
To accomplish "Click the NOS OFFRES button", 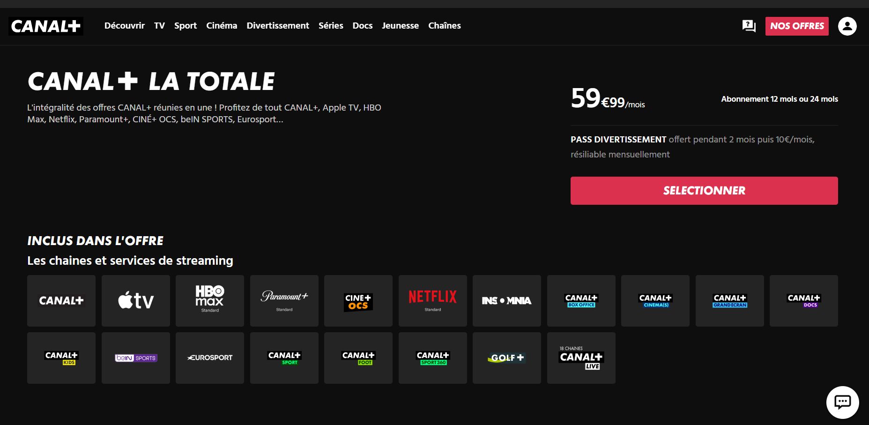I will tap(797, 26).
